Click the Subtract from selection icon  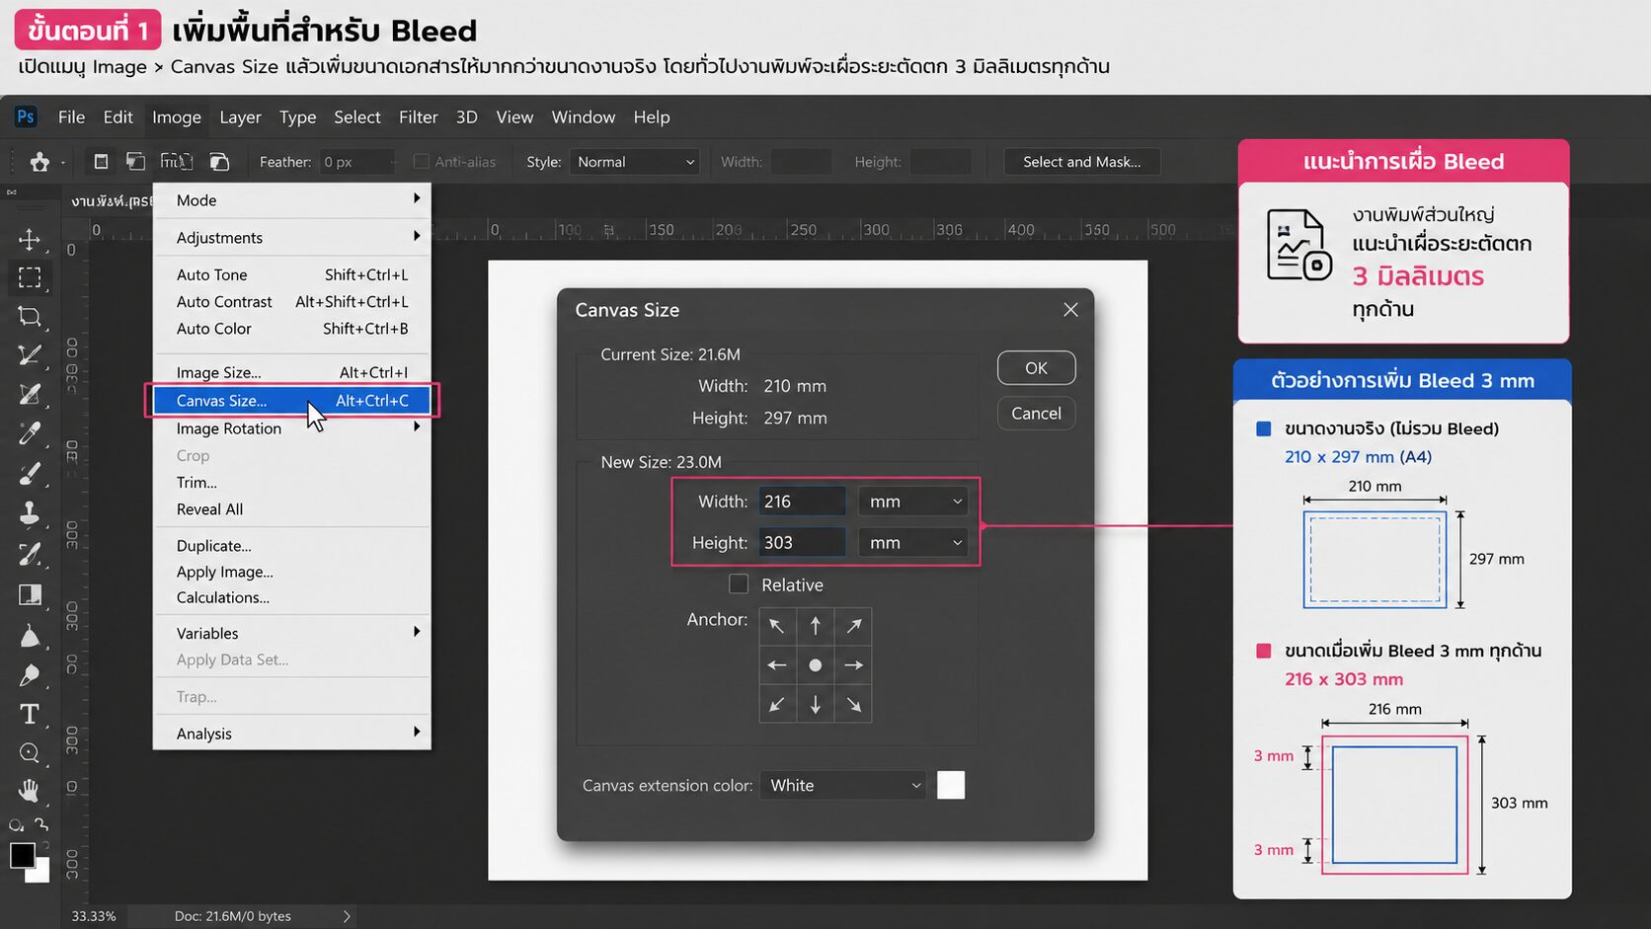point(176,162)
